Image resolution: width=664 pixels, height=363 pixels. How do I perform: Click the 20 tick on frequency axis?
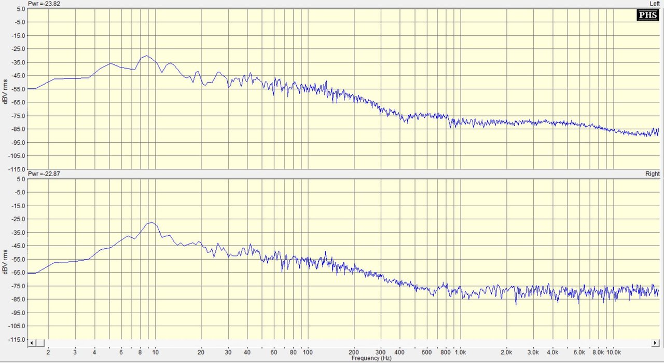click(x=201, y=352)
